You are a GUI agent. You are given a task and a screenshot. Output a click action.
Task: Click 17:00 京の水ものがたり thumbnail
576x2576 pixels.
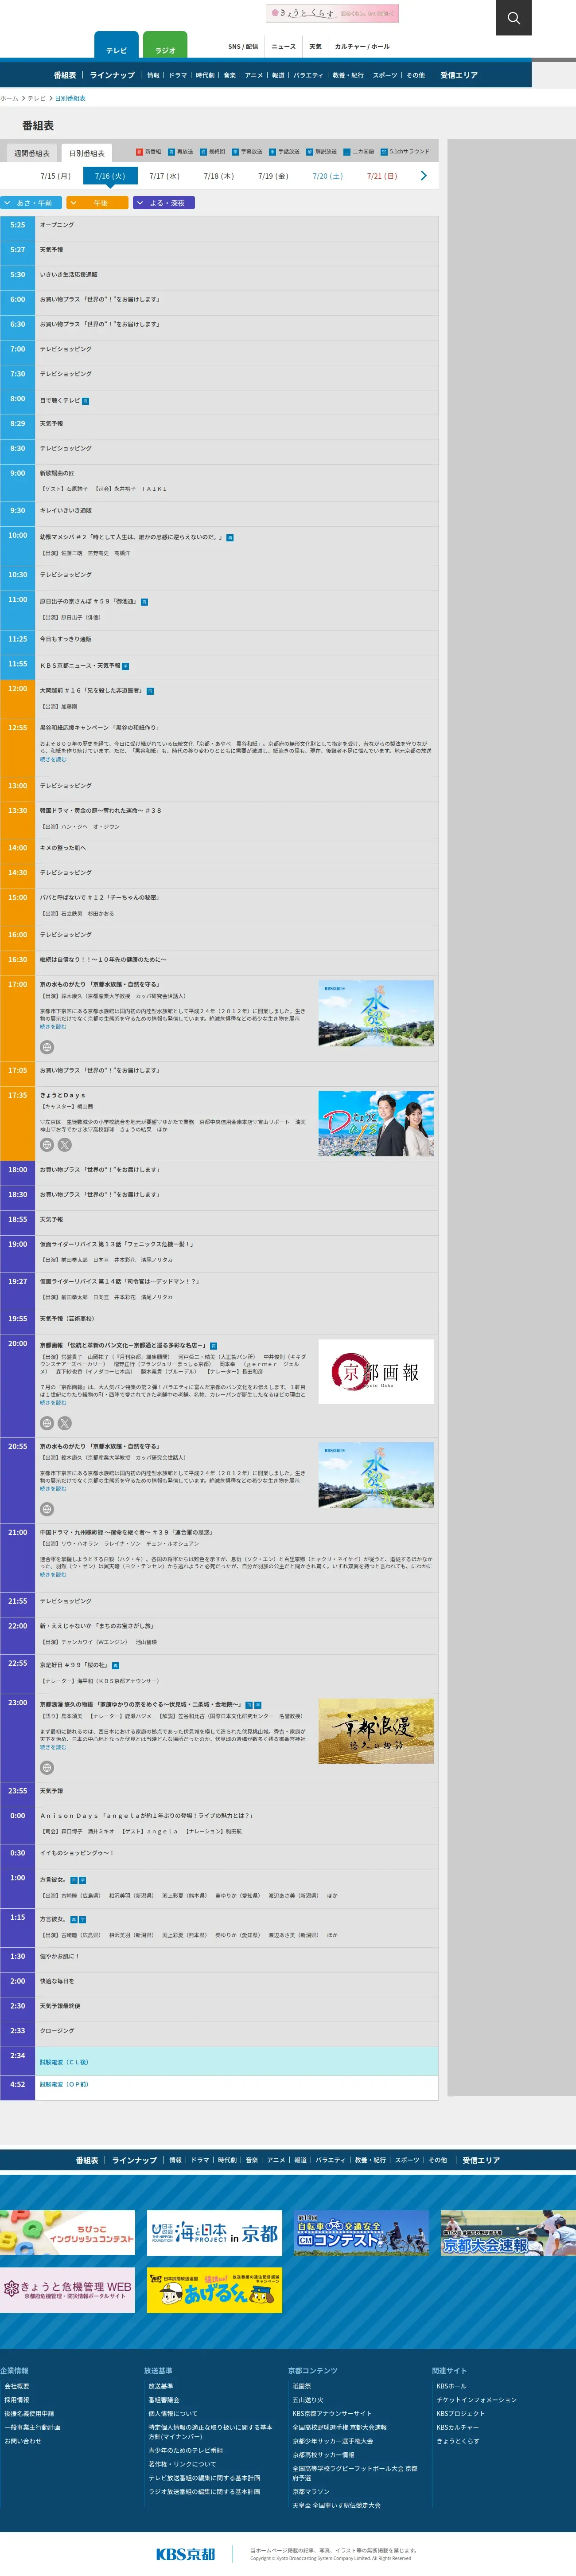tap(376, 1013)
